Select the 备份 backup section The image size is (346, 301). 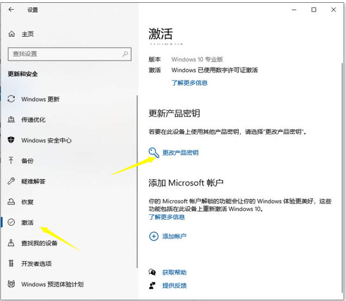(27, 161)
